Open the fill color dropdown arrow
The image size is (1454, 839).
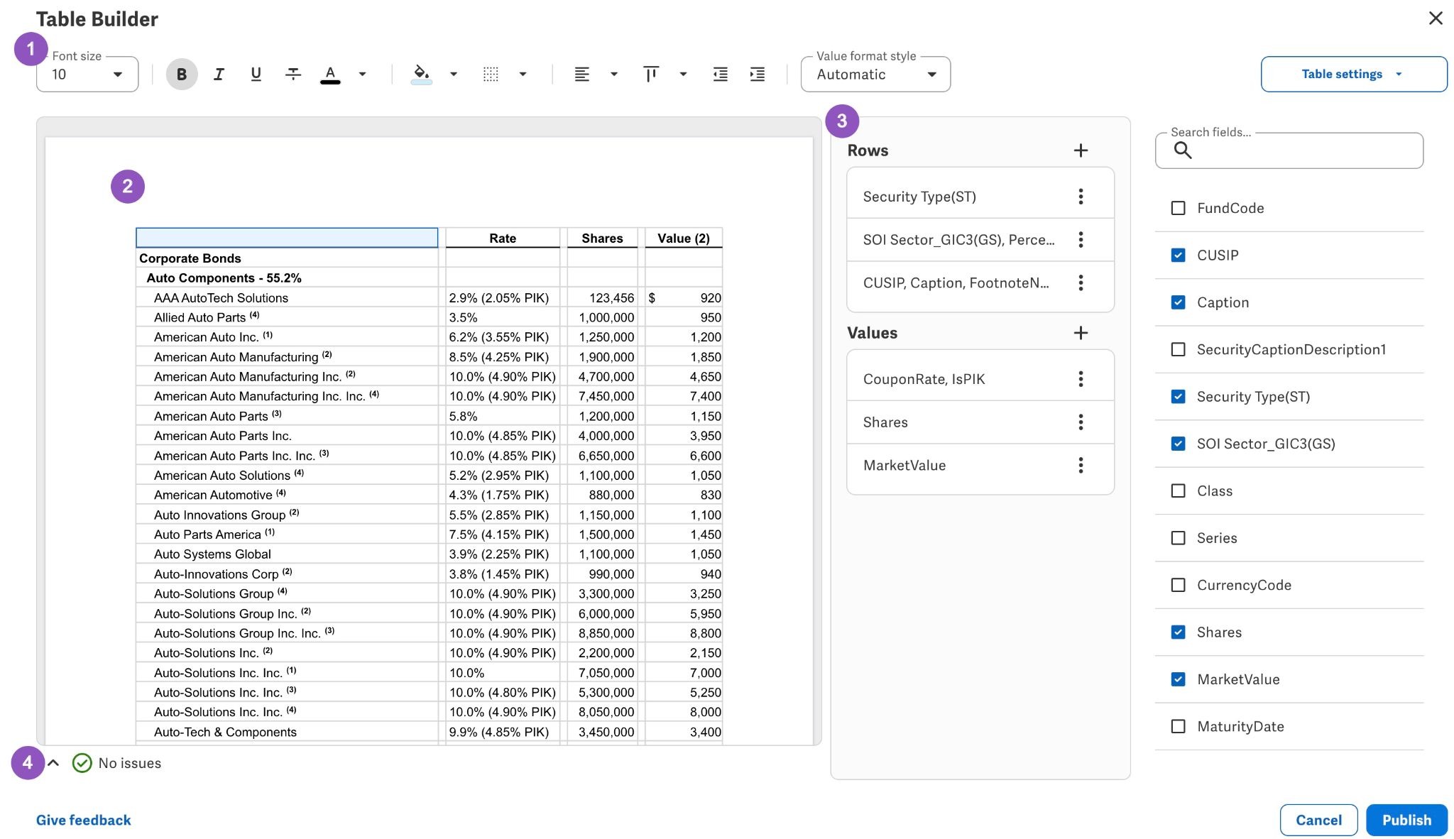click(454, 74)
